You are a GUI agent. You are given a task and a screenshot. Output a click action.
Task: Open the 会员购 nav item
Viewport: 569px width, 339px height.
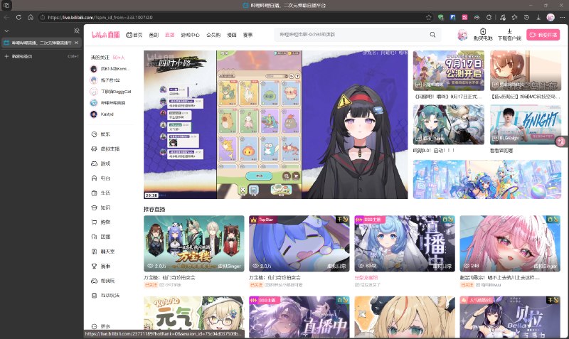tap(213, 35)
